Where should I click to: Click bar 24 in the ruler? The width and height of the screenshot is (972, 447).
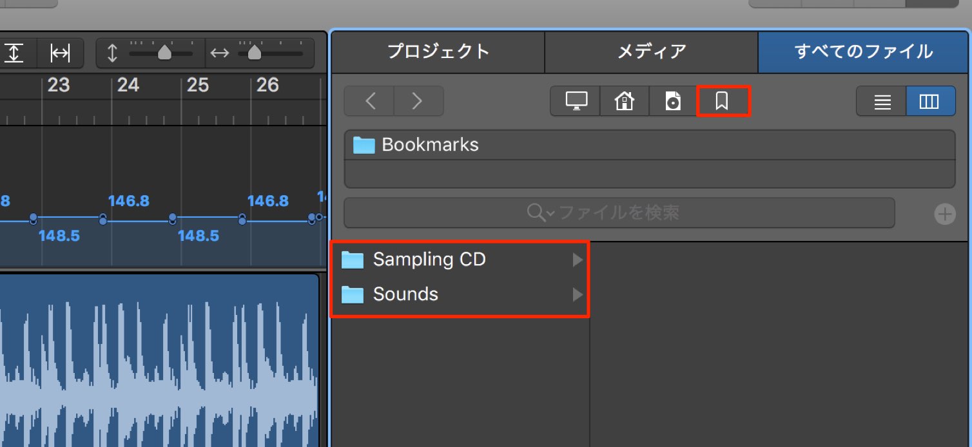click(128, 85)
